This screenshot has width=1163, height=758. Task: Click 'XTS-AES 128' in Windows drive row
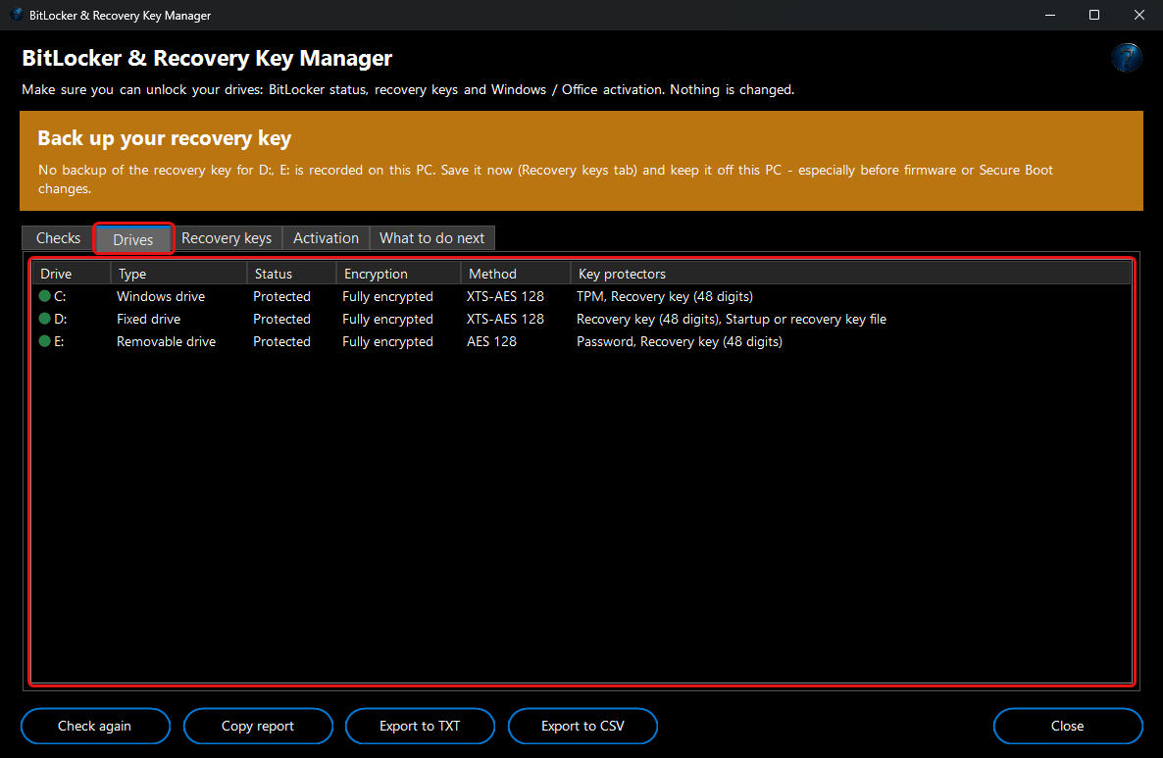(505, 296)
